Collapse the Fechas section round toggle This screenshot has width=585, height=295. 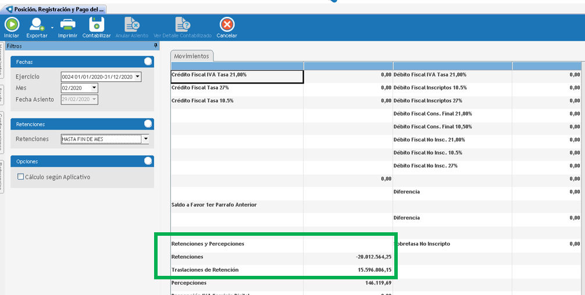(148, 62)
